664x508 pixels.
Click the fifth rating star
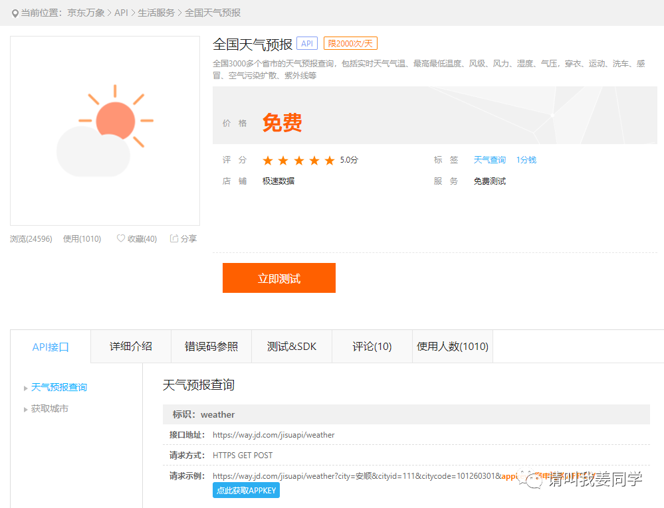tap(330, 160)
